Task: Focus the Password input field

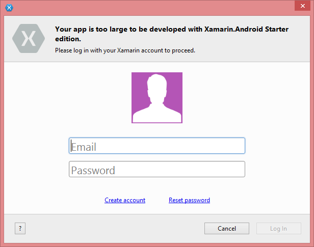Action: 156,169
